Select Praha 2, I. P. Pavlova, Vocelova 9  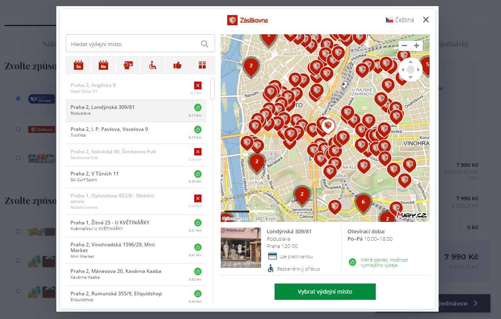[x=136, y=133]
